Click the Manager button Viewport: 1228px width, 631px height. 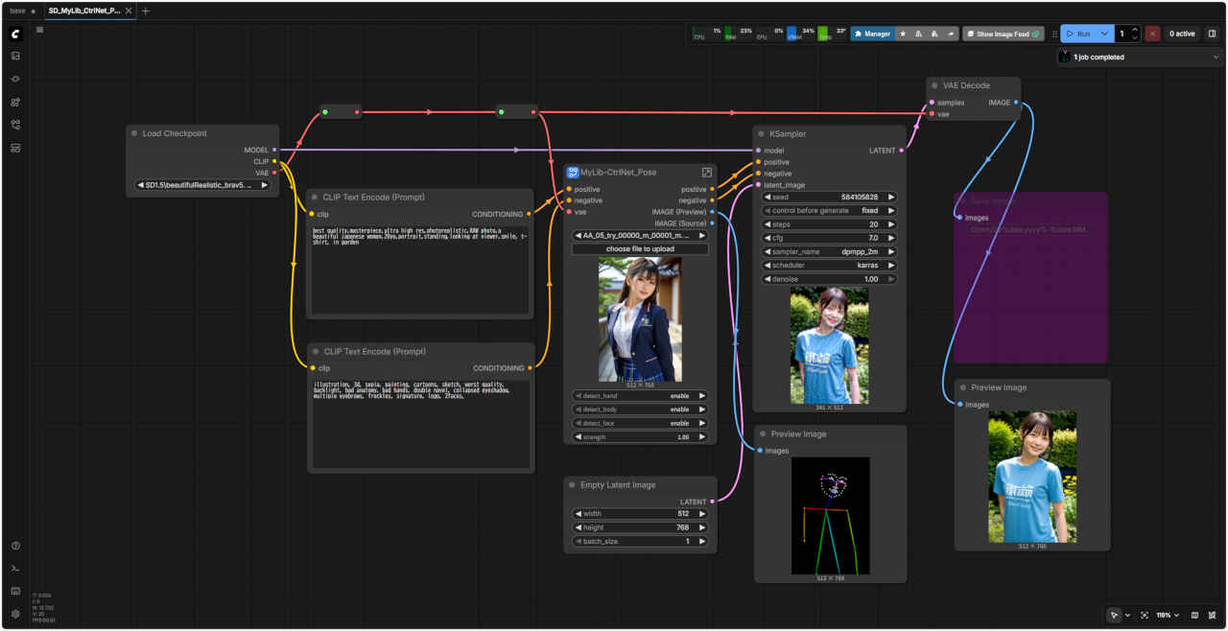point(872,34)
